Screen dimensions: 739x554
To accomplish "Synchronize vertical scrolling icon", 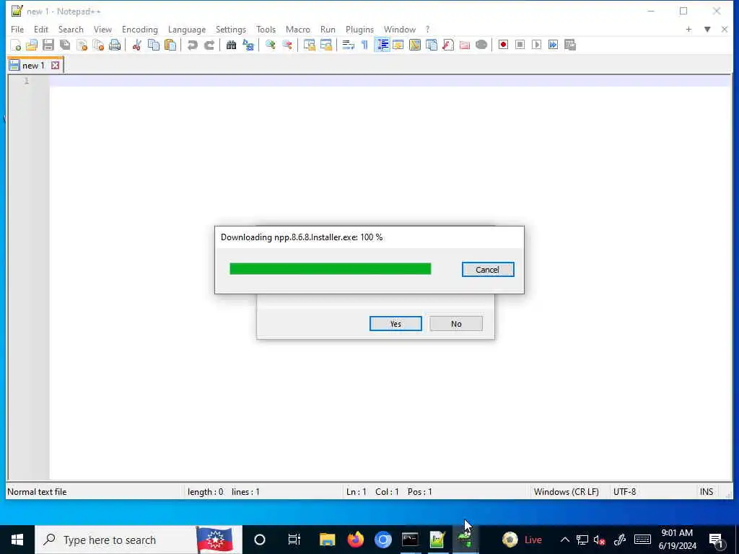I will tap(309, 45).
